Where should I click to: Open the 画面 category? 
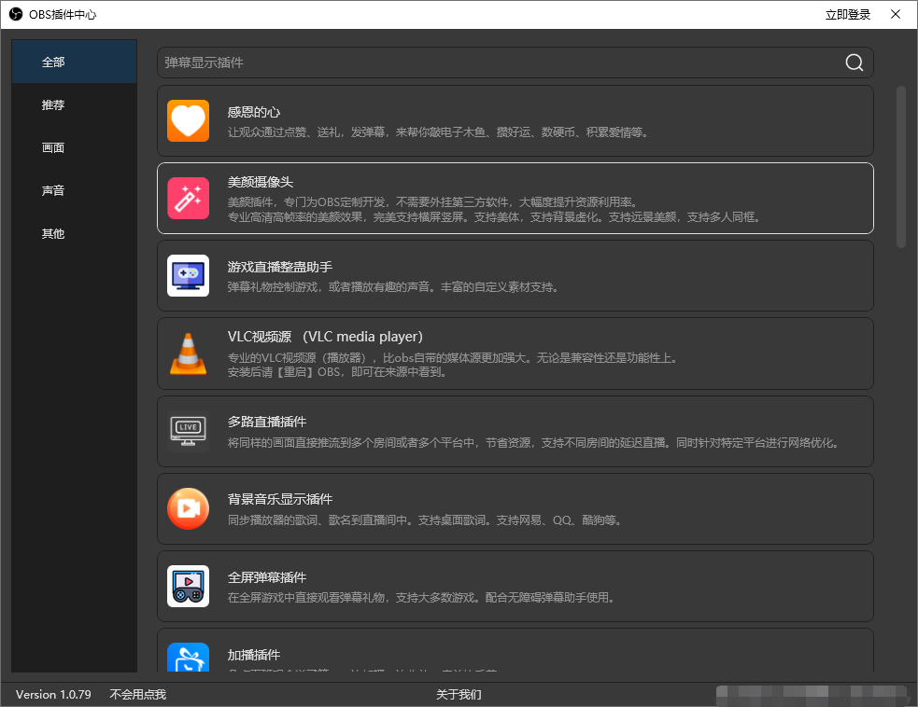point(75,147)
